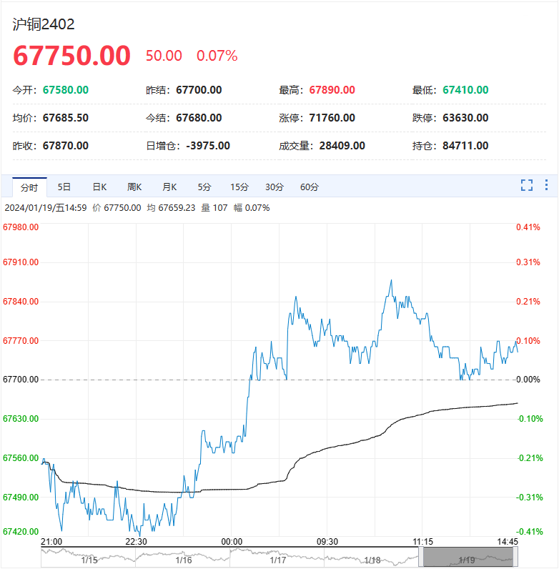
Task: Open the fullscreen chart icon
Action: click(527, 185)
